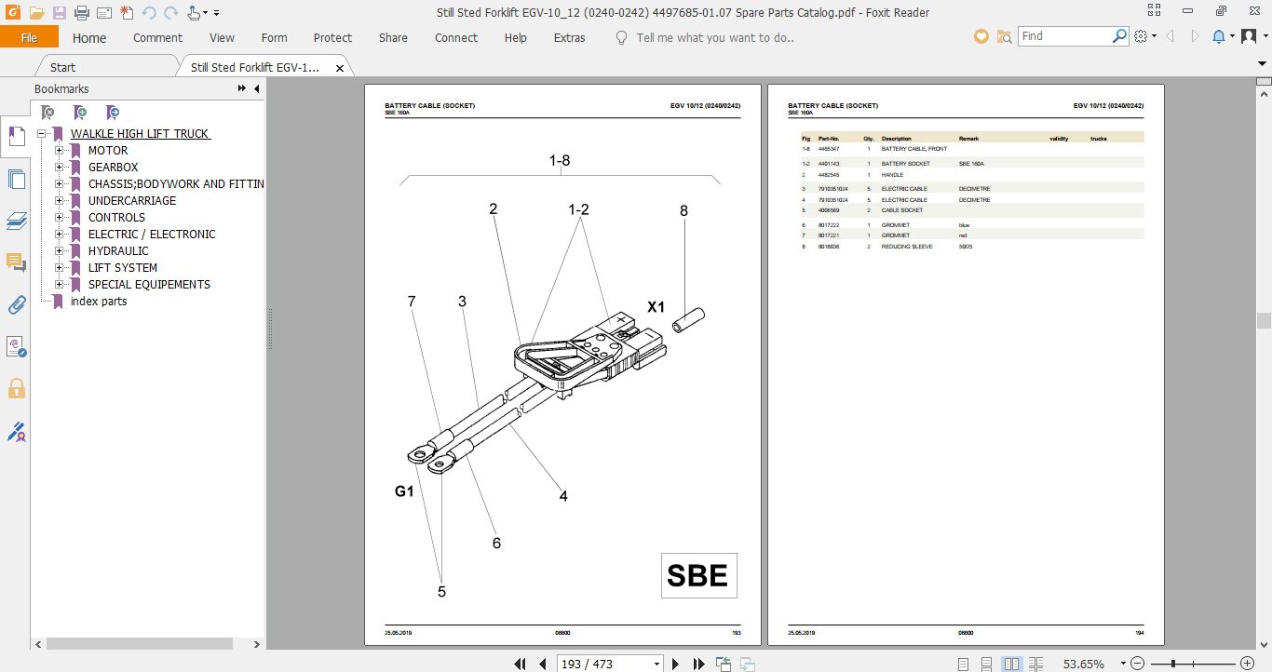Click the Foxit Reader logo icon
1272x672 pixels.
12,13
